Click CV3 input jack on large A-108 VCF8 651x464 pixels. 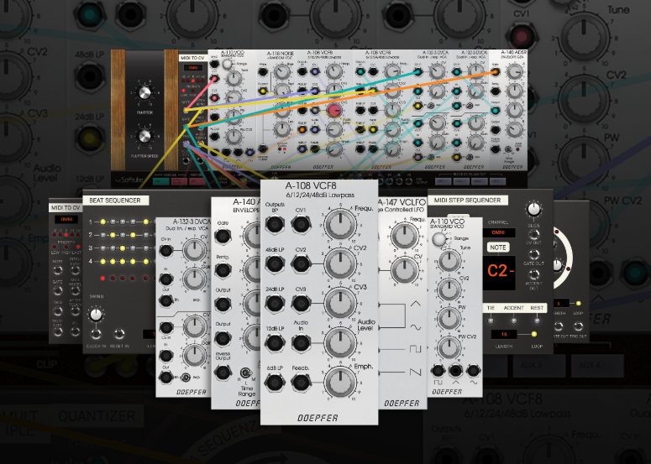pos(301,304)
